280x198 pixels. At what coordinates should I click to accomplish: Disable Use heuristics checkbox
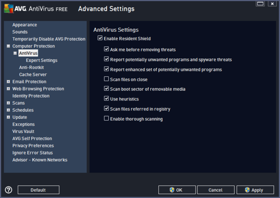(x=106, y=99)
